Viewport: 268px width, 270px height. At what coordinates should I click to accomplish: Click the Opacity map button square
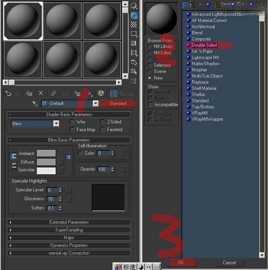[x=122, y=169]
